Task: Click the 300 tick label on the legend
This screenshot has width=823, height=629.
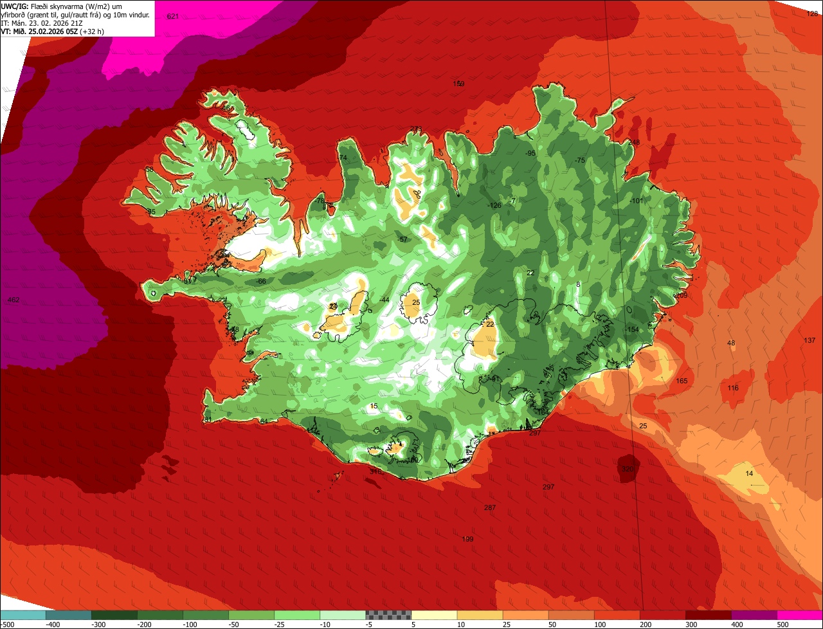Action: pos(691,624)
